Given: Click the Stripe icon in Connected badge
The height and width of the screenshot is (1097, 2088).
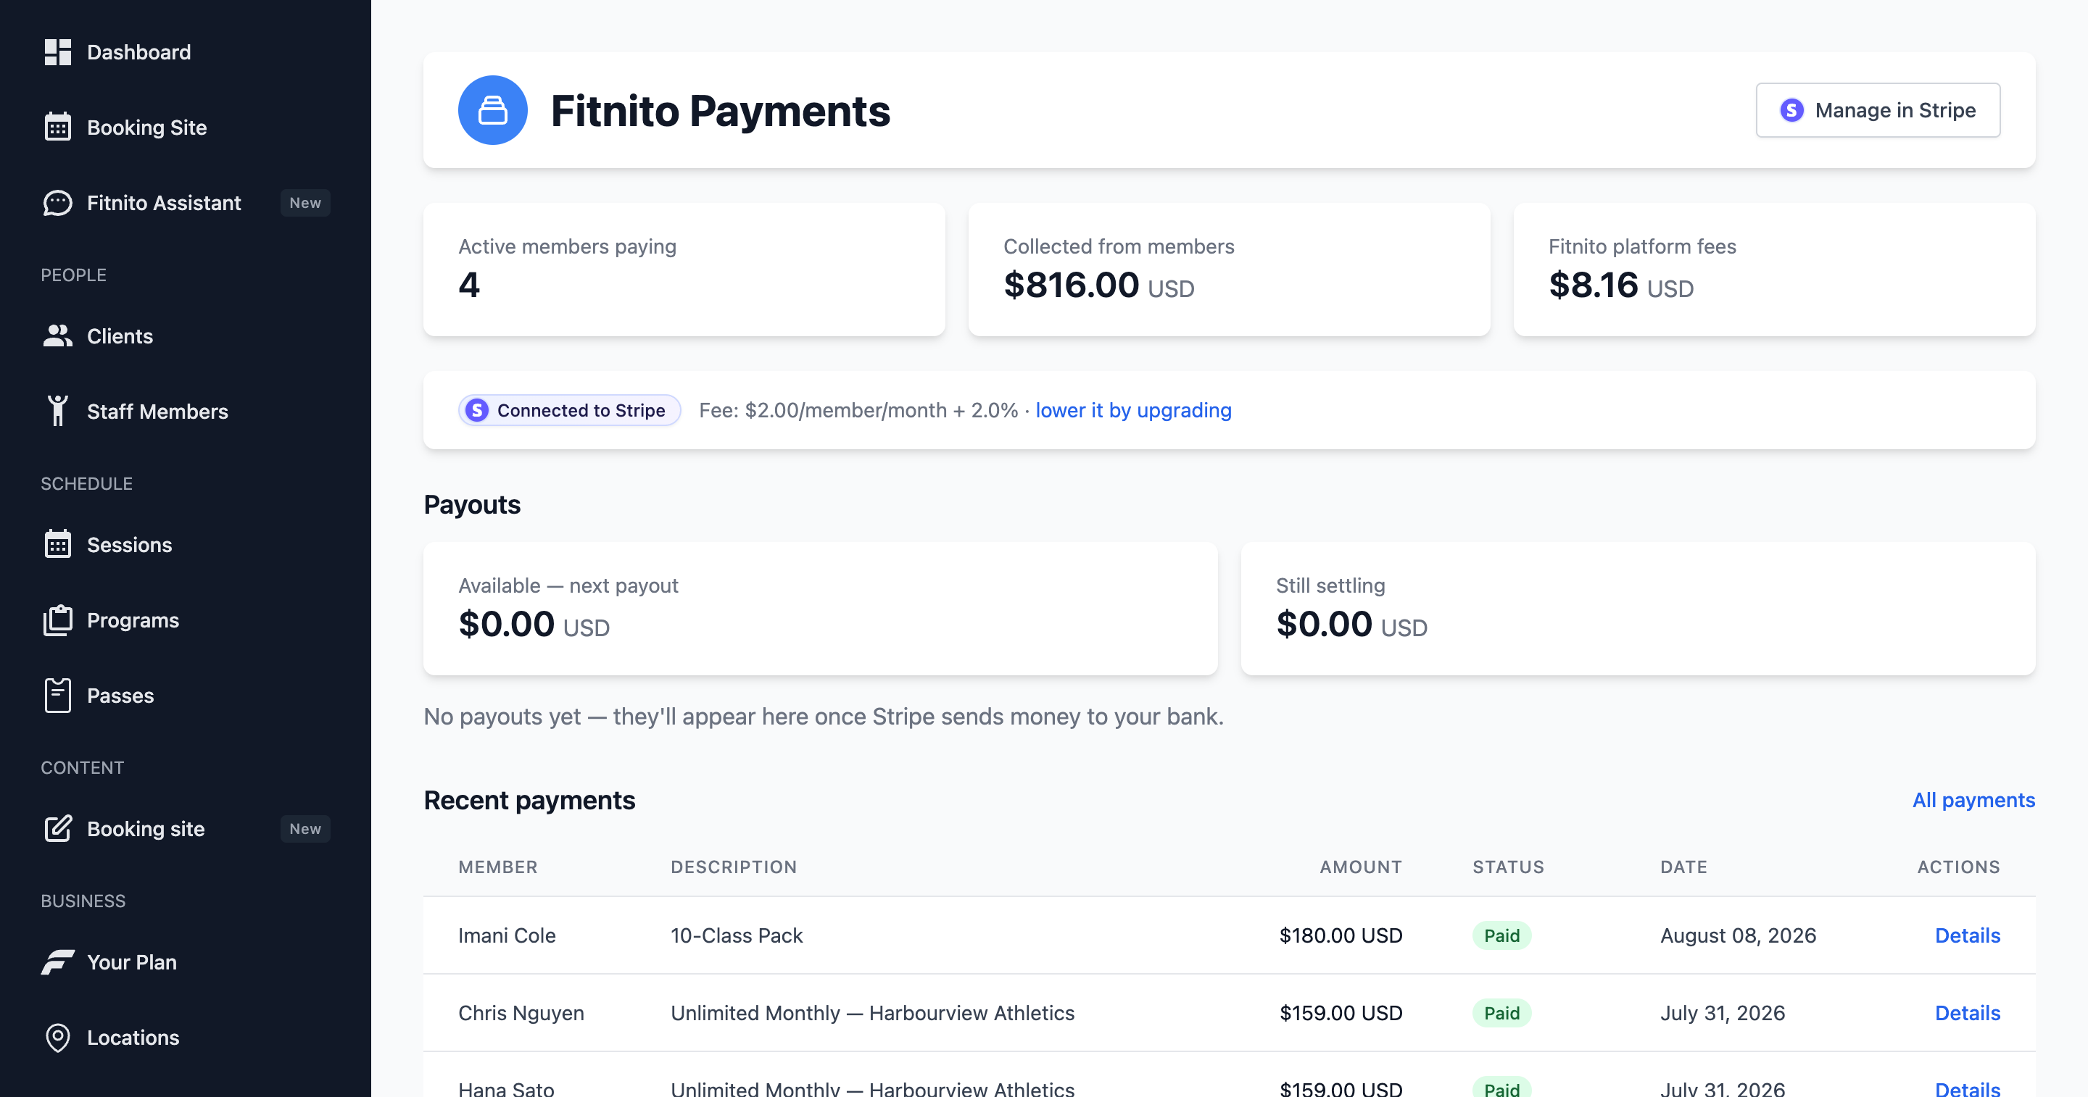Looking at the screenshot, I should (x=478, y=411).
